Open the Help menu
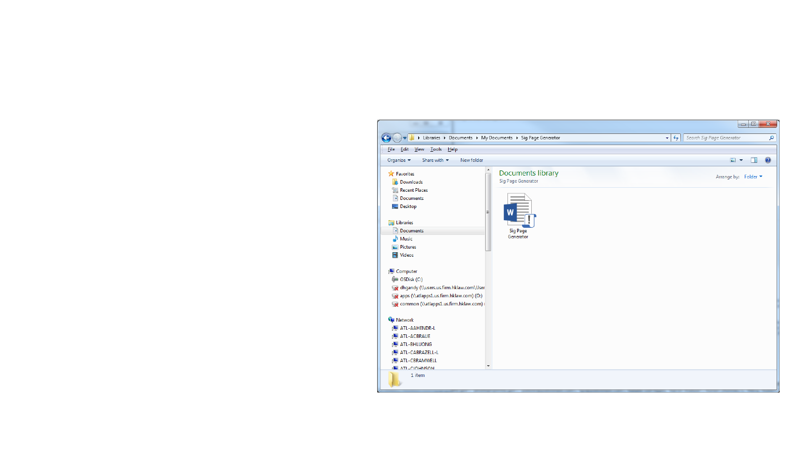This screenshot has height=452, width=803. coord(453,150)
